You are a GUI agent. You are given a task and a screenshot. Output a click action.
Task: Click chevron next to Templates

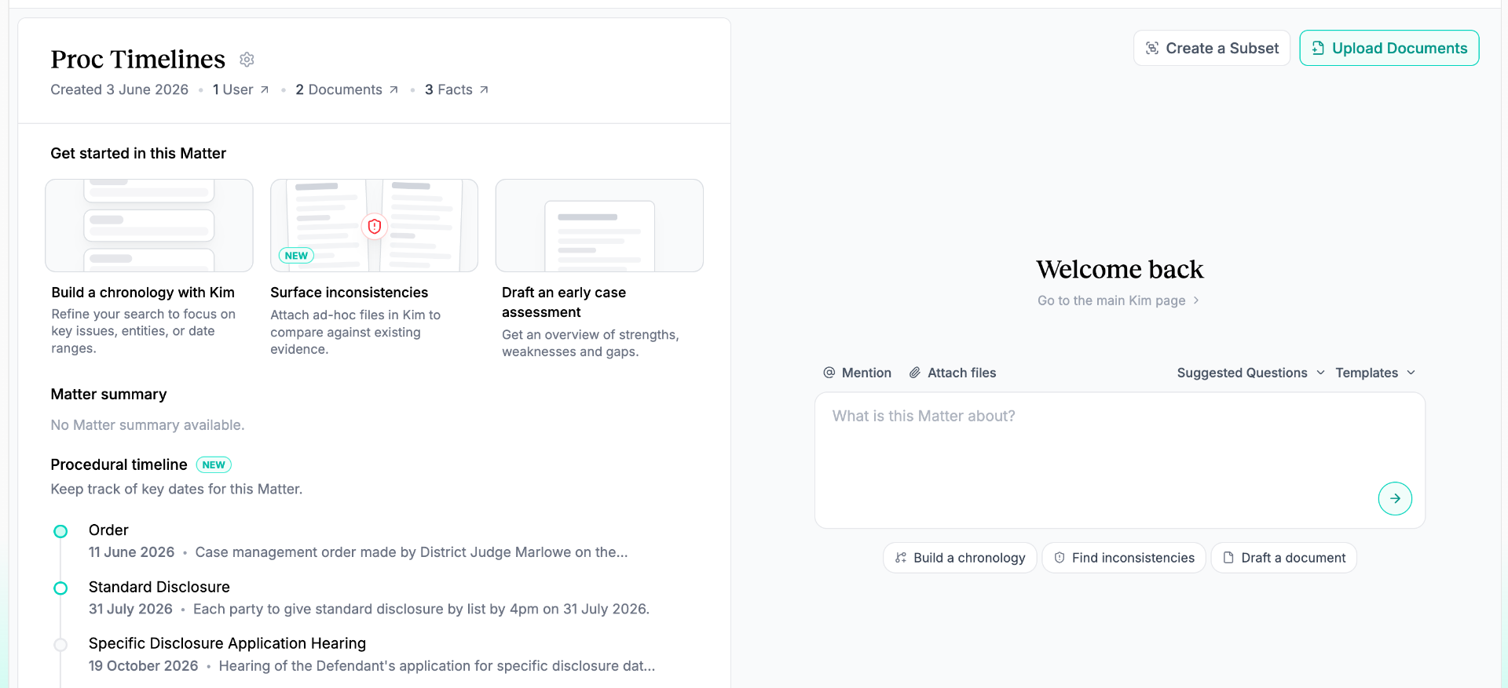(1411, 373)
